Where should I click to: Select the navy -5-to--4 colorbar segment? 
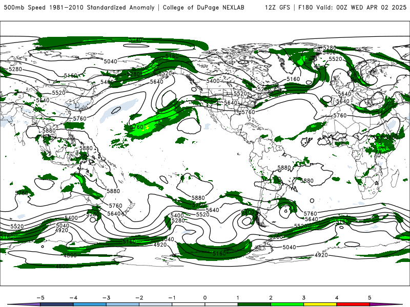[57, 304]
